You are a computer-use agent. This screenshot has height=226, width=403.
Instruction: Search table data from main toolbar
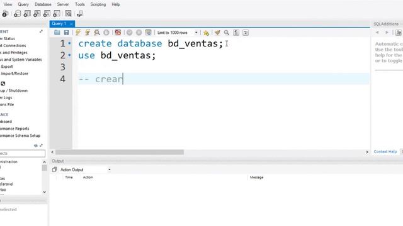click(x=68, y=14)
